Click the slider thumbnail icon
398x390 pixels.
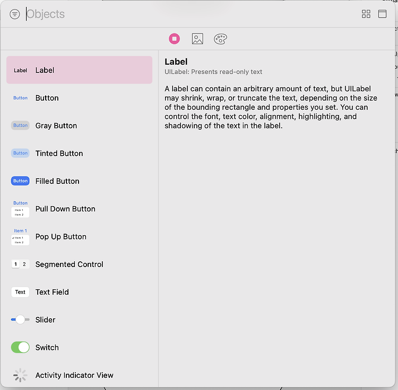[x=20, y=320]
